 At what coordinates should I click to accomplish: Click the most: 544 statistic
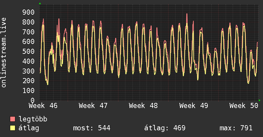[92, 128]
